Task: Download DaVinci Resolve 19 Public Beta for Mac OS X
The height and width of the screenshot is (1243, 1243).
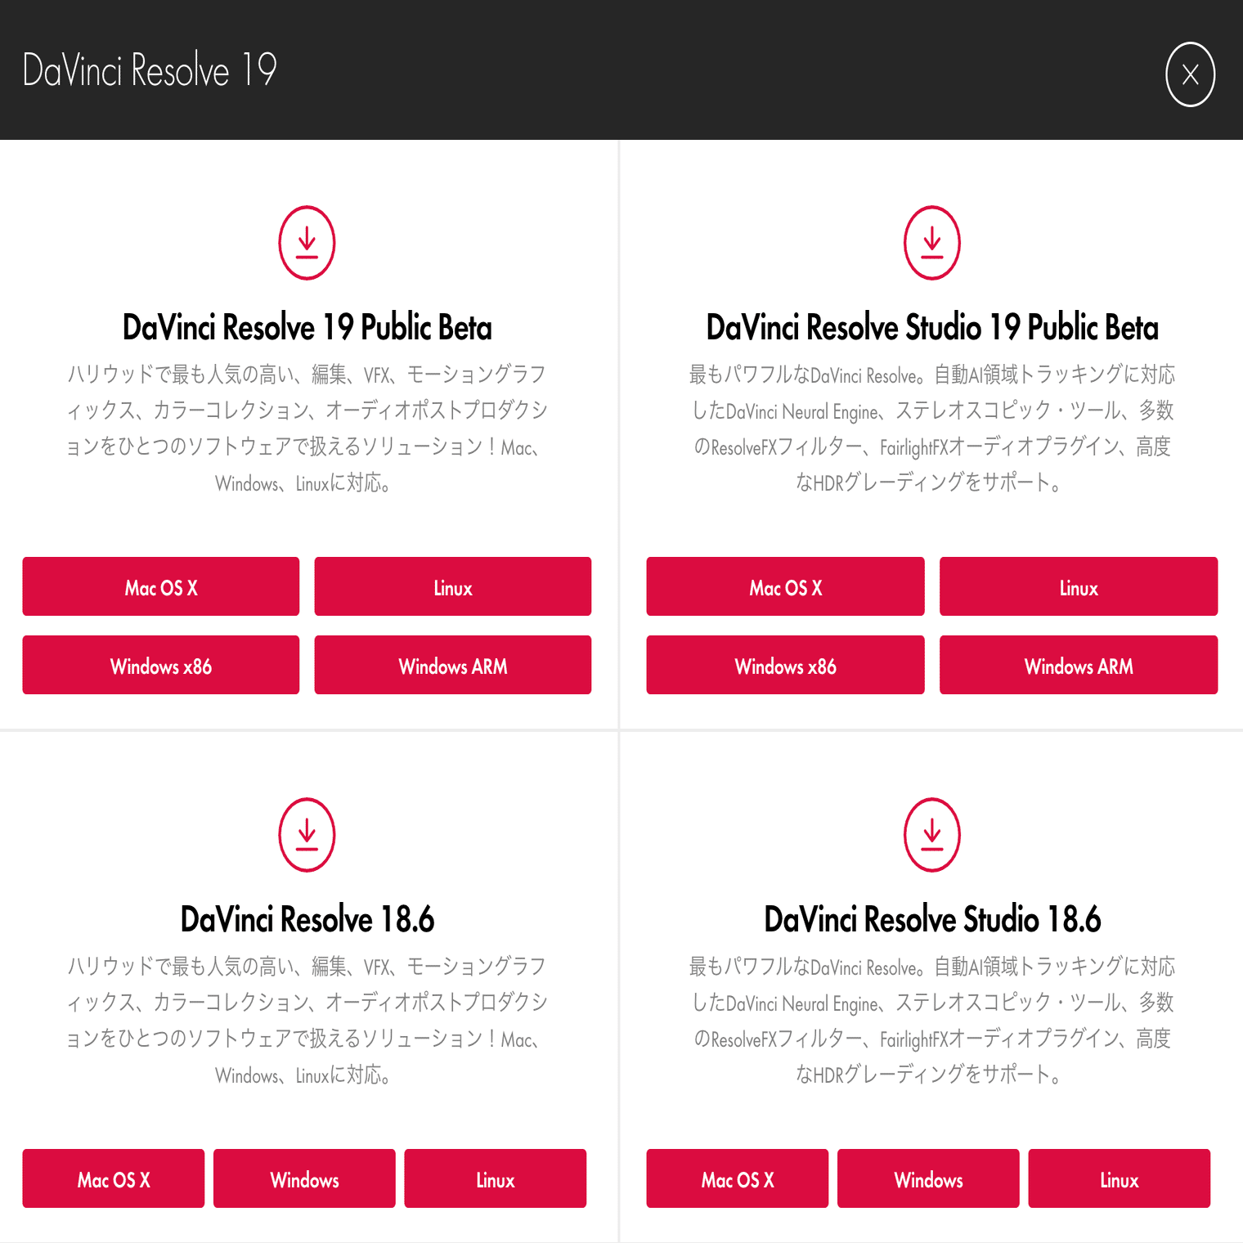Action: (160, 586)
